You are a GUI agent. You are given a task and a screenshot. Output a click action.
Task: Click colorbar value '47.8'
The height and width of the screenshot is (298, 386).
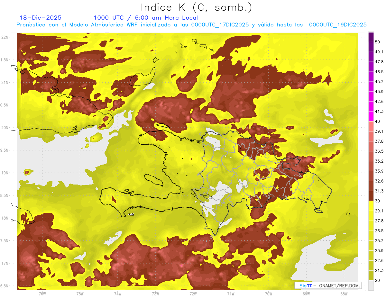(x=379, y=62)
